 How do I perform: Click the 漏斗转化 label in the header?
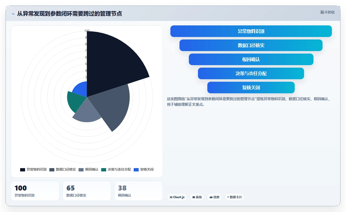click(x=327, y=12)
